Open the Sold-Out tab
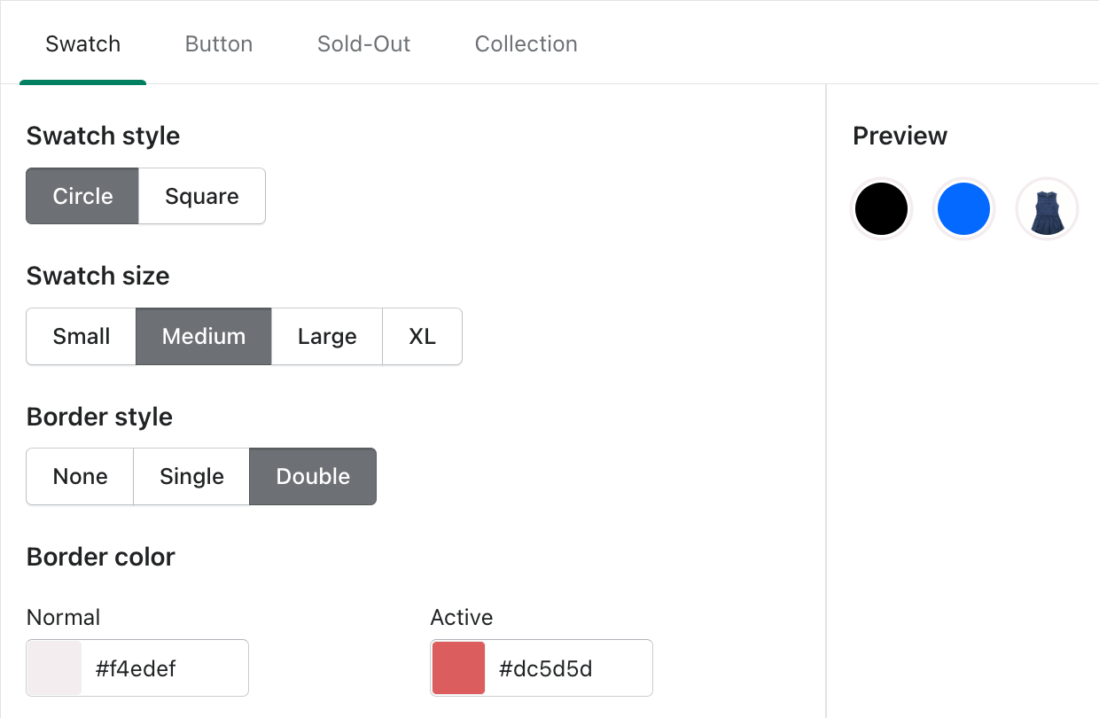 pyautogui.click(x=363, y=43)
